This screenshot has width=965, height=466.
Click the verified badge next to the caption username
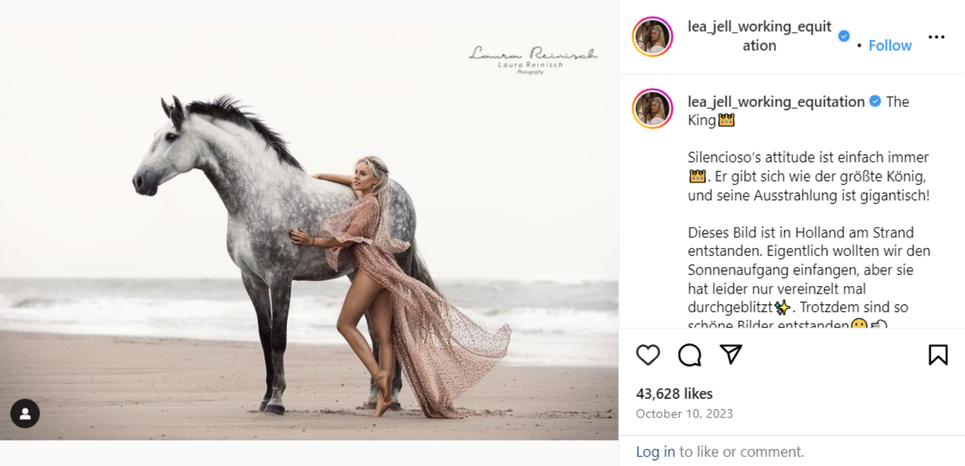pos(875,102)
